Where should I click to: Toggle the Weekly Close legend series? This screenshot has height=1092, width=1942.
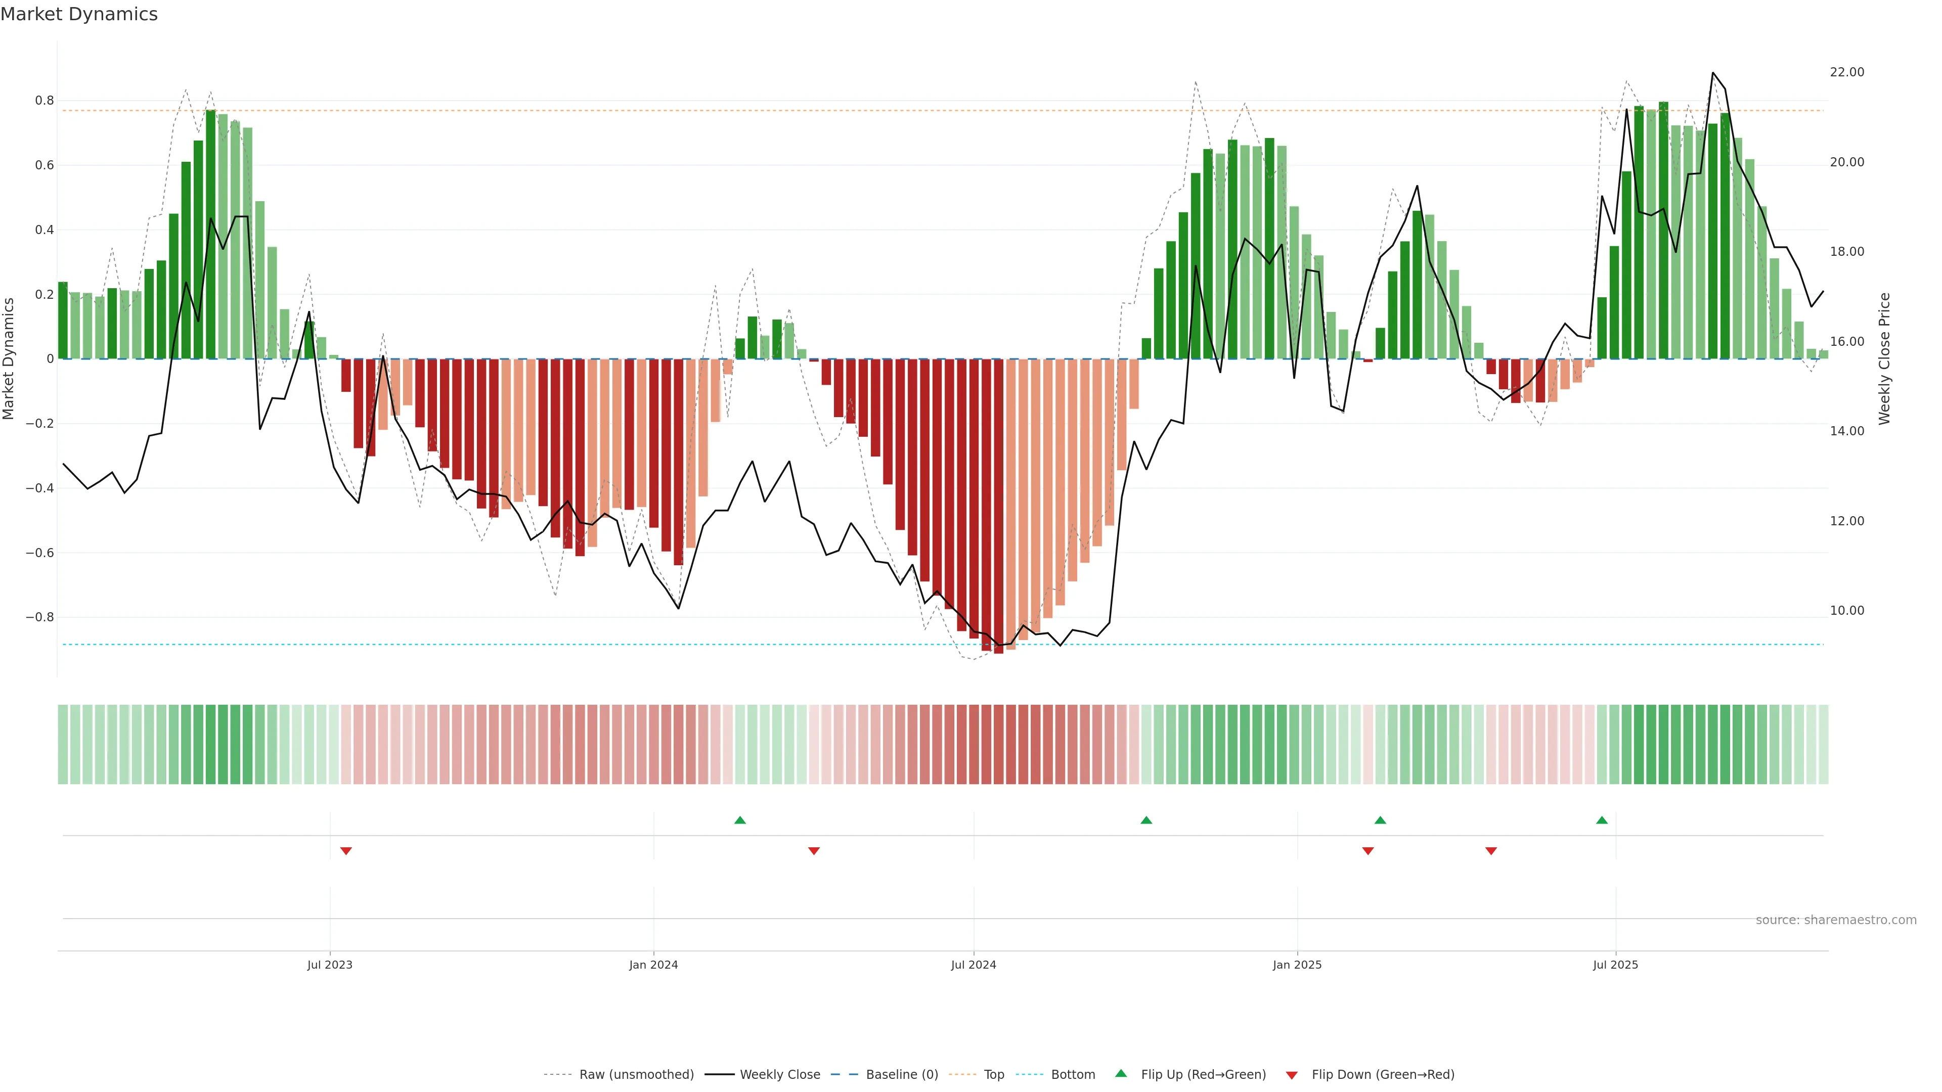tap(779, 1075)
